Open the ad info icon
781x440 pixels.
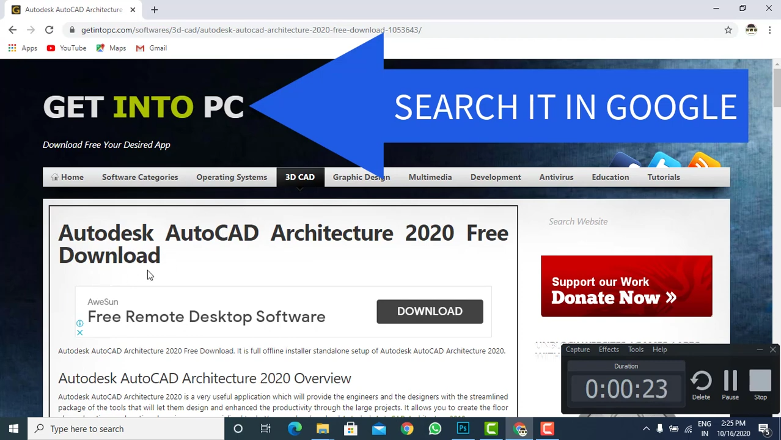(79, 323)
